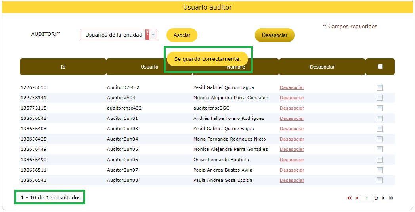Click Desasociar link for AuditorVA04
The image size is (415, 212).
pyautogui.click(x=292, y=98)
